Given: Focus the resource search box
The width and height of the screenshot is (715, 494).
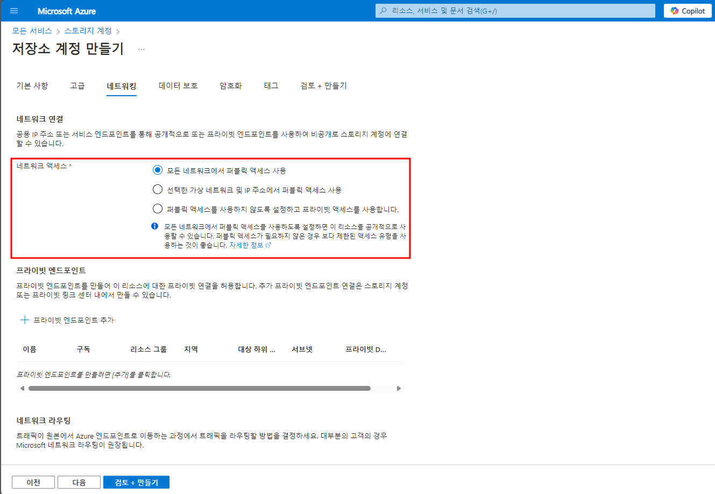Looking at the screenshot, I should pos(515,11).
